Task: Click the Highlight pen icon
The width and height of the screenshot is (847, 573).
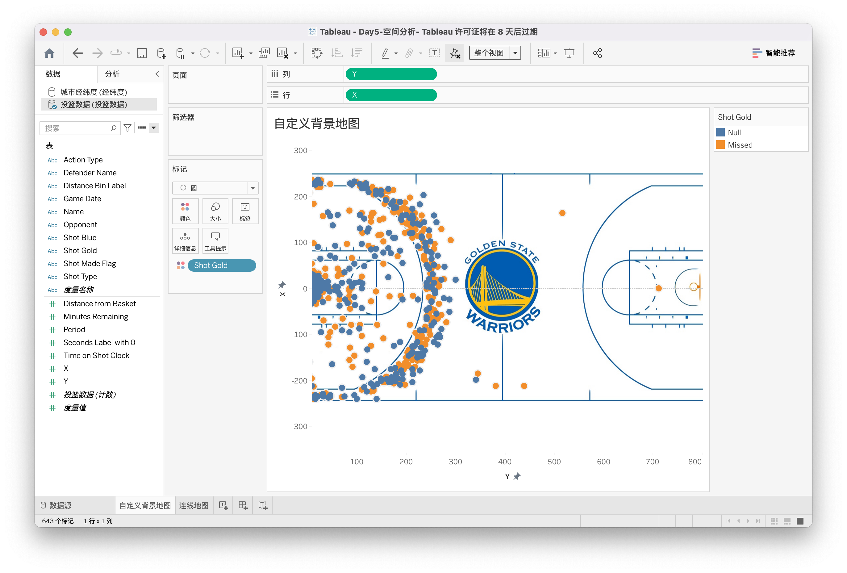Action: tap(385, 53)
